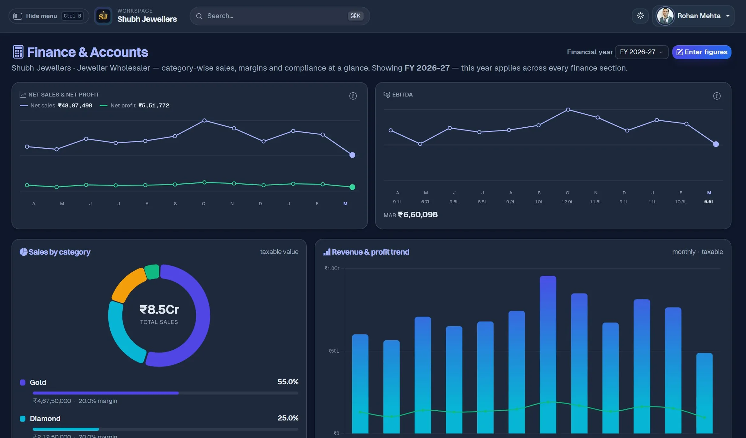
Task: Click the Net profit ₹5,51,772 value
Action: click(x=154, y=105)
